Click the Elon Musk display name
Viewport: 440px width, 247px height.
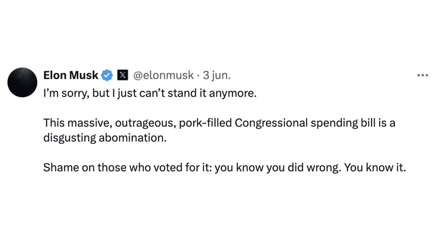(71, 75)
